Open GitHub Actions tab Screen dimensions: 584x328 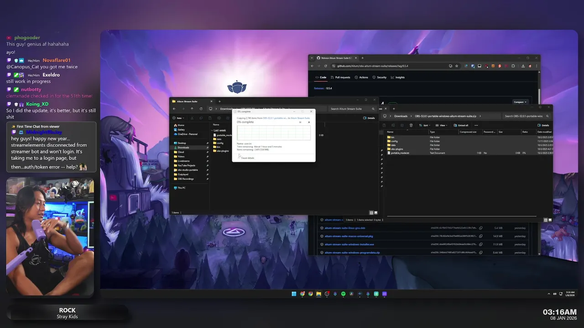click(361, 77)
